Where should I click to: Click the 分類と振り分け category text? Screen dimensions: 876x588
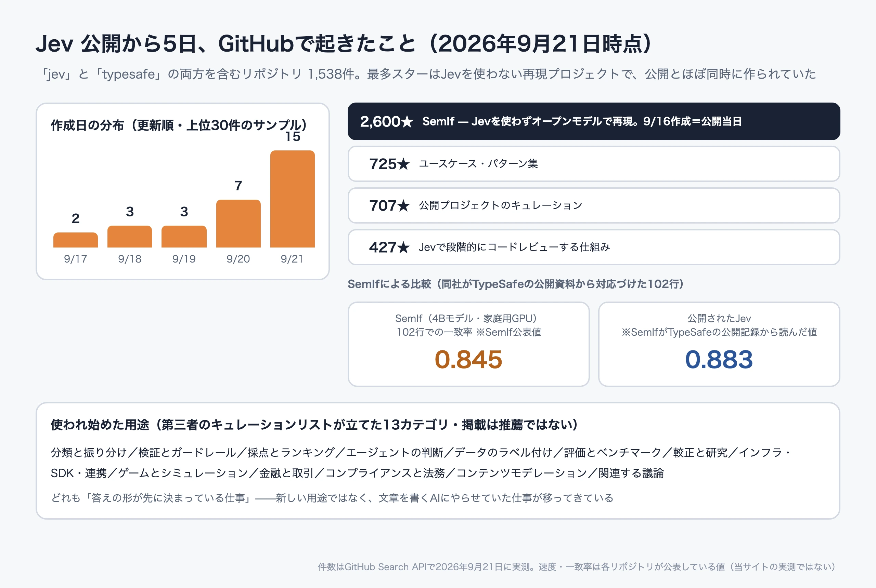89,452
